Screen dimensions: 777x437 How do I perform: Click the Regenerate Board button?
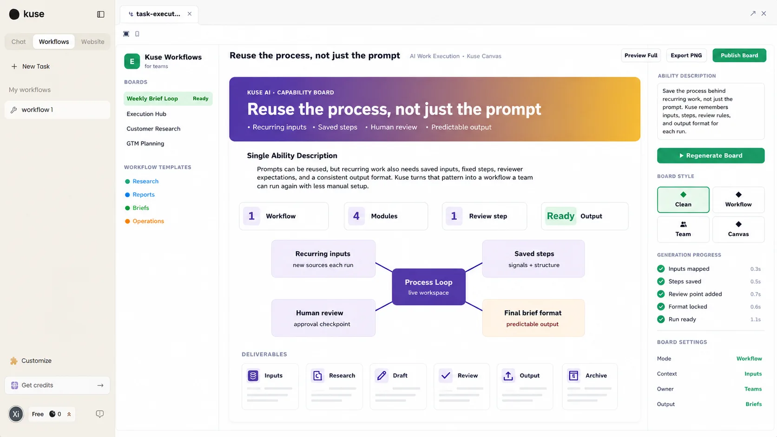tap(711, 156)
